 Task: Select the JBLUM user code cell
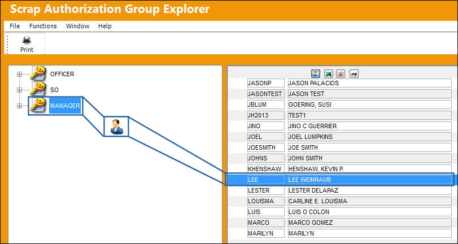(x=266, y=104)
